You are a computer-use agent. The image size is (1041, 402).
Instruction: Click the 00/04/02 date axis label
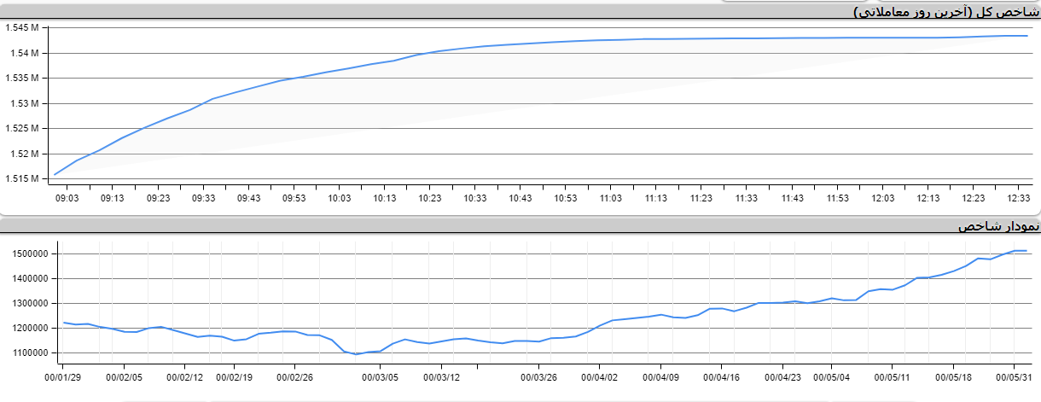[x=600, y=376]
